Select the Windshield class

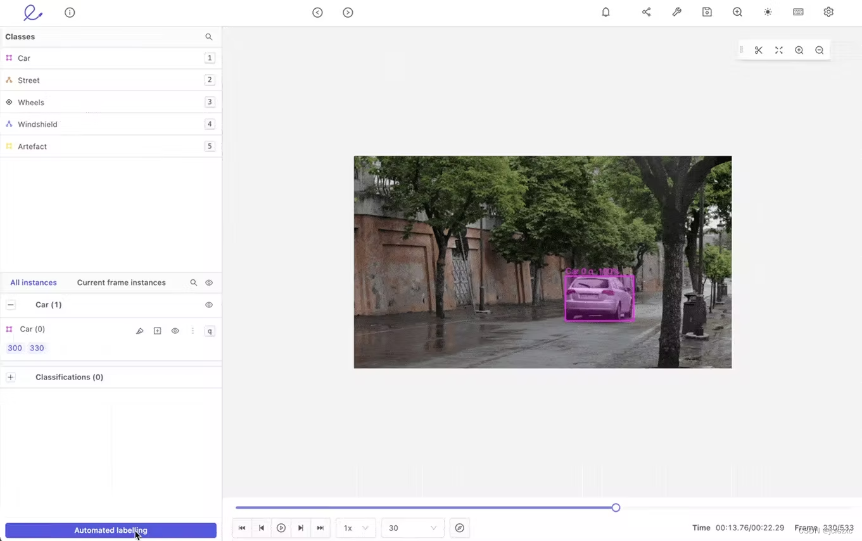pyautogui.click(x=37, y=124)
